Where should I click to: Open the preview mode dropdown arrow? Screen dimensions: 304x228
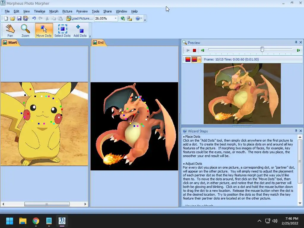[199, 59]
